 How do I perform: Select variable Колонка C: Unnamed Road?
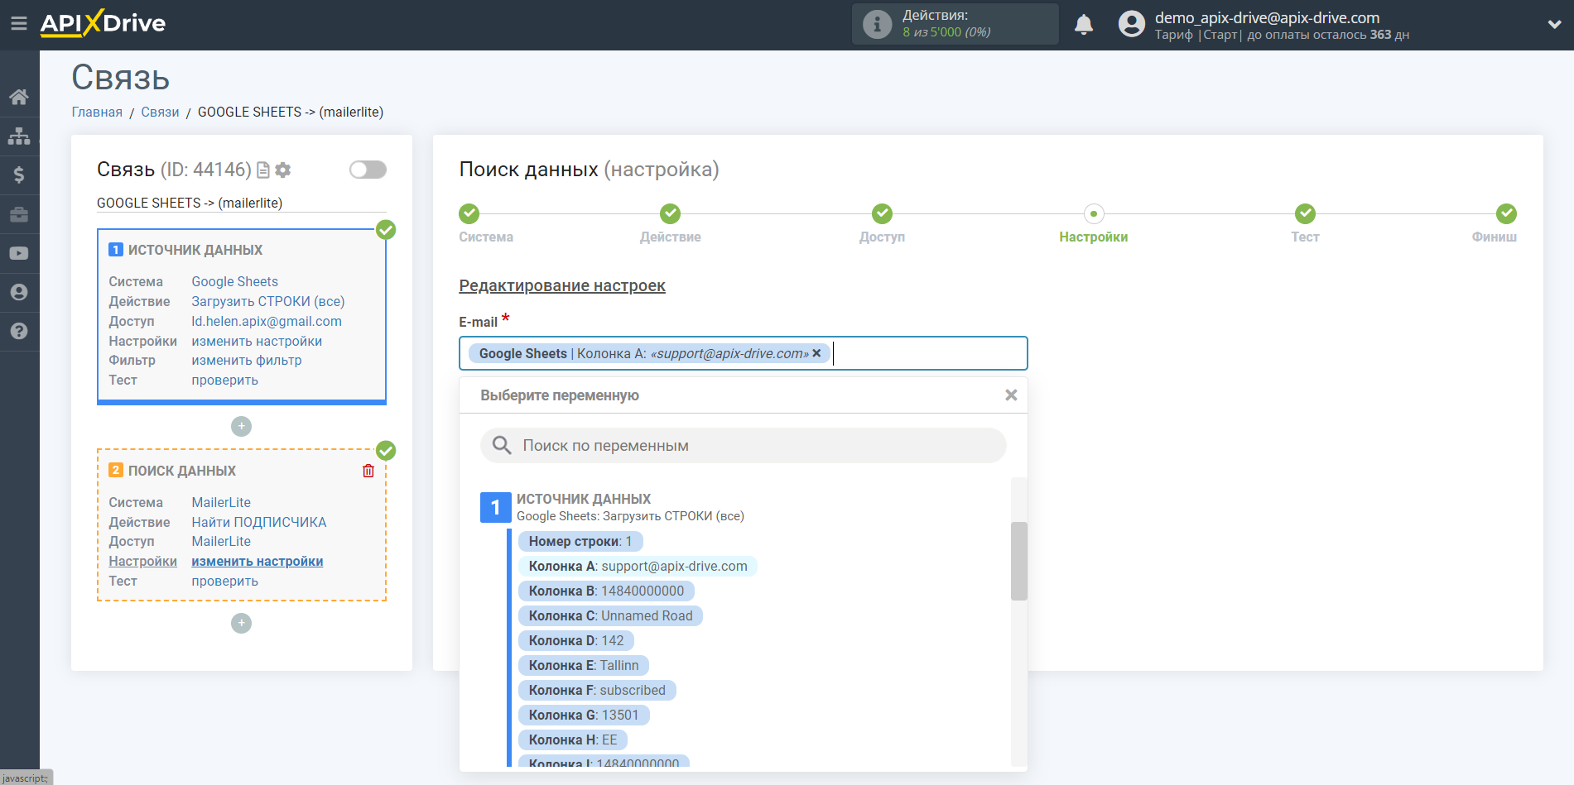(610, 615)
